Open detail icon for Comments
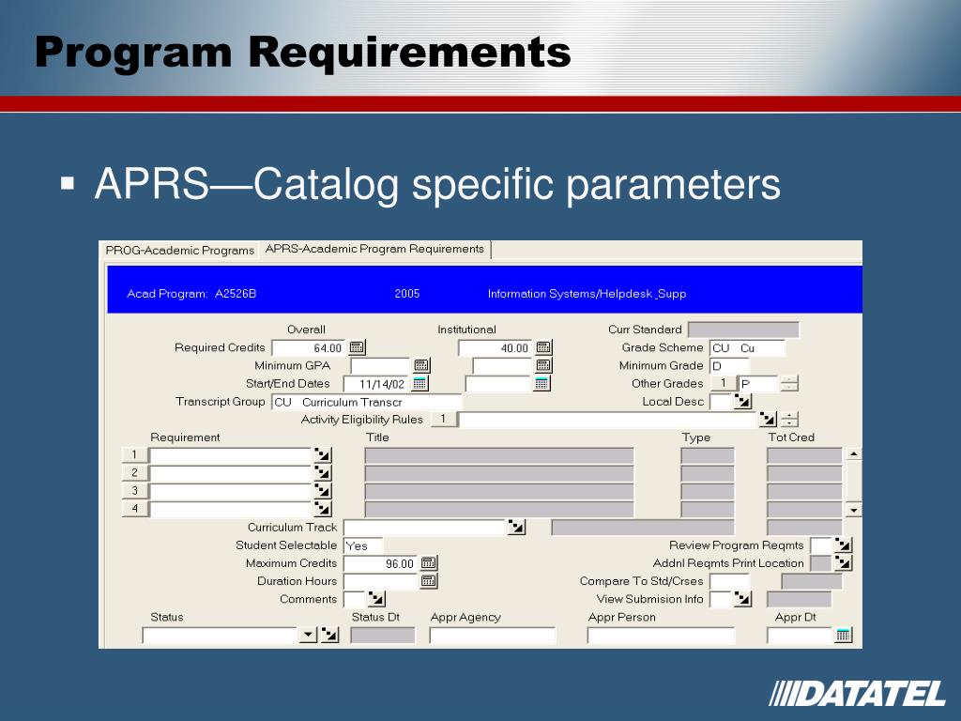Viewport: 961px width, 721px height. [x=376, y=599]
